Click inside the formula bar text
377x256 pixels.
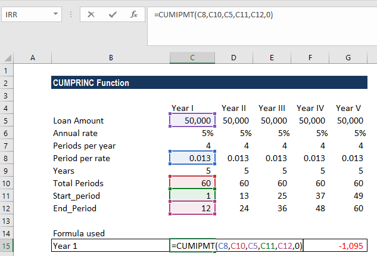point(213,15)
